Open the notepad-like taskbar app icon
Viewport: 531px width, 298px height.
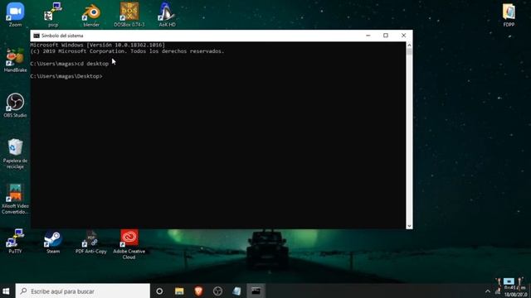[236, 291]
